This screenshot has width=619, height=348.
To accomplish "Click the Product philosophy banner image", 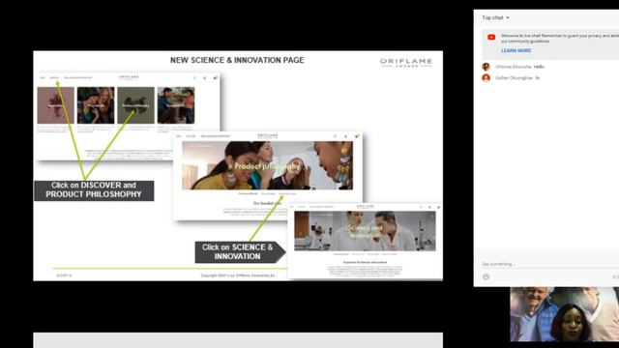I will (x=267, y=165).
